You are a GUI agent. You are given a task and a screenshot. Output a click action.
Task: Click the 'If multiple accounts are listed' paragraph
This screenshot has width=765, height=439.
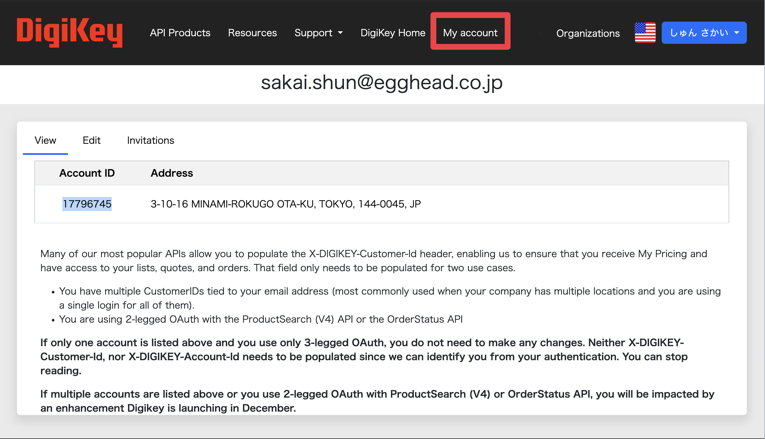click(377, 401)
